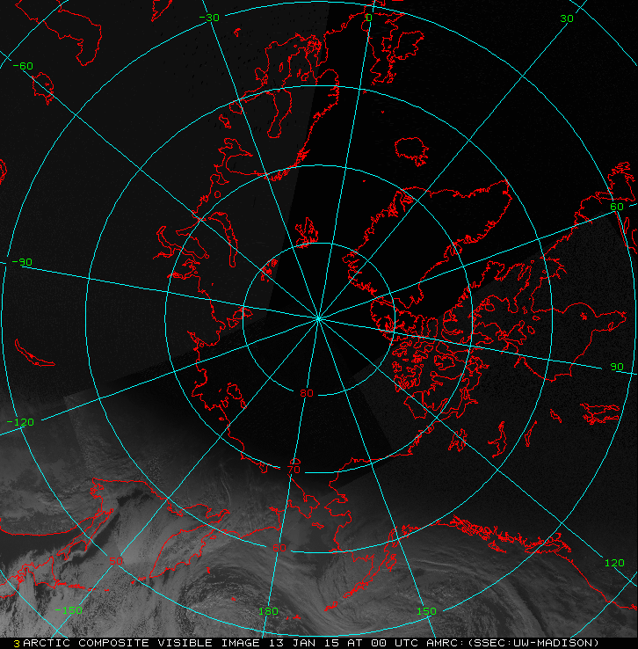Viewport: 638px width, 649px height.
Task: Click the red 70 latitude label
Action: click(x=294, y=470)
